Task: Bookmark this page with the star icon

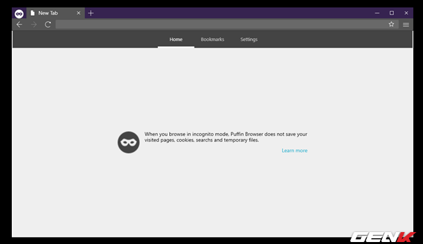Action: pyautogui.click(x=391, y=24)
